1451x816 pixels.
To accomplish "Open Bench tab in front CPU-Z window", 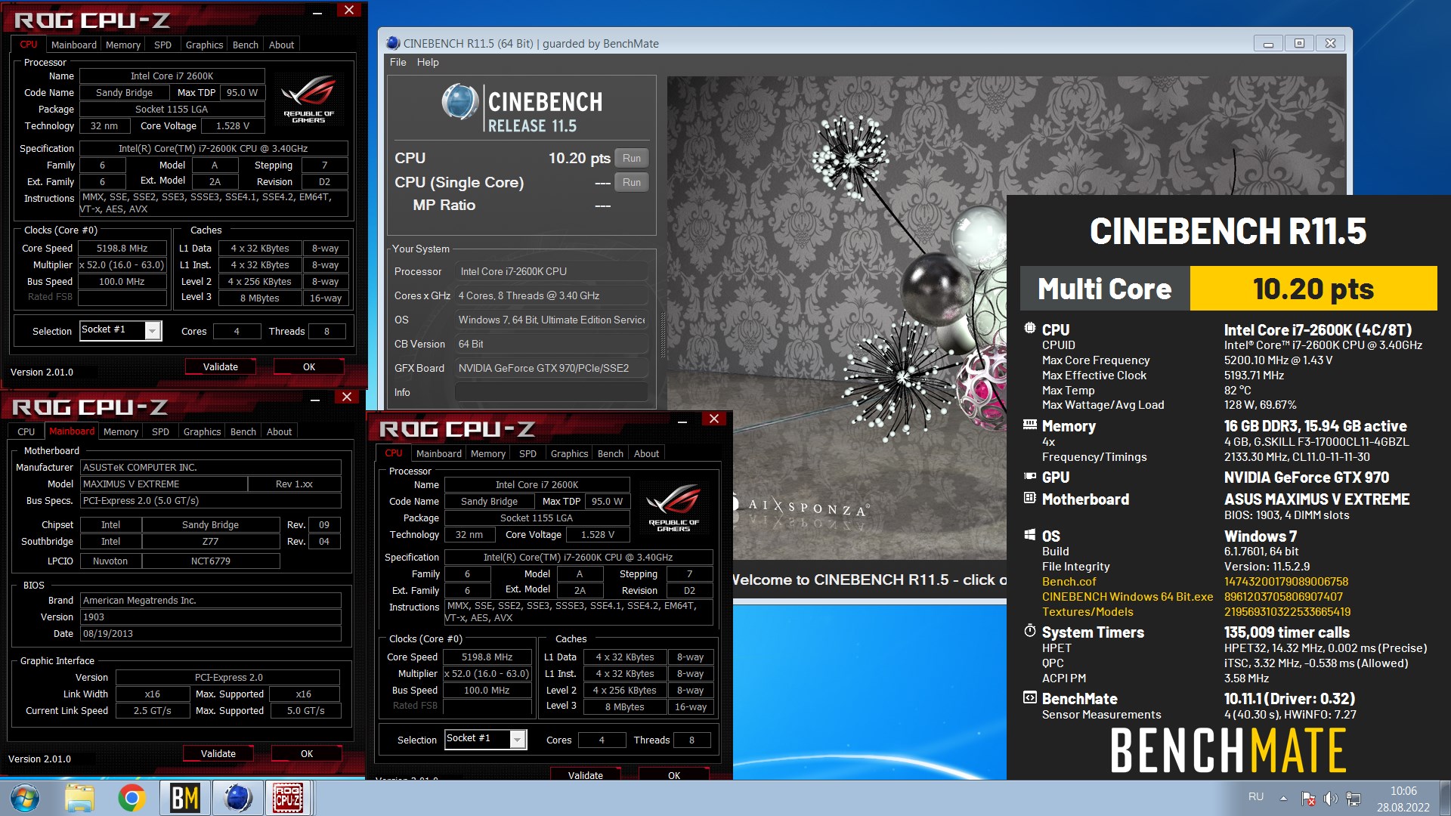I will click(x=610, y=453).
